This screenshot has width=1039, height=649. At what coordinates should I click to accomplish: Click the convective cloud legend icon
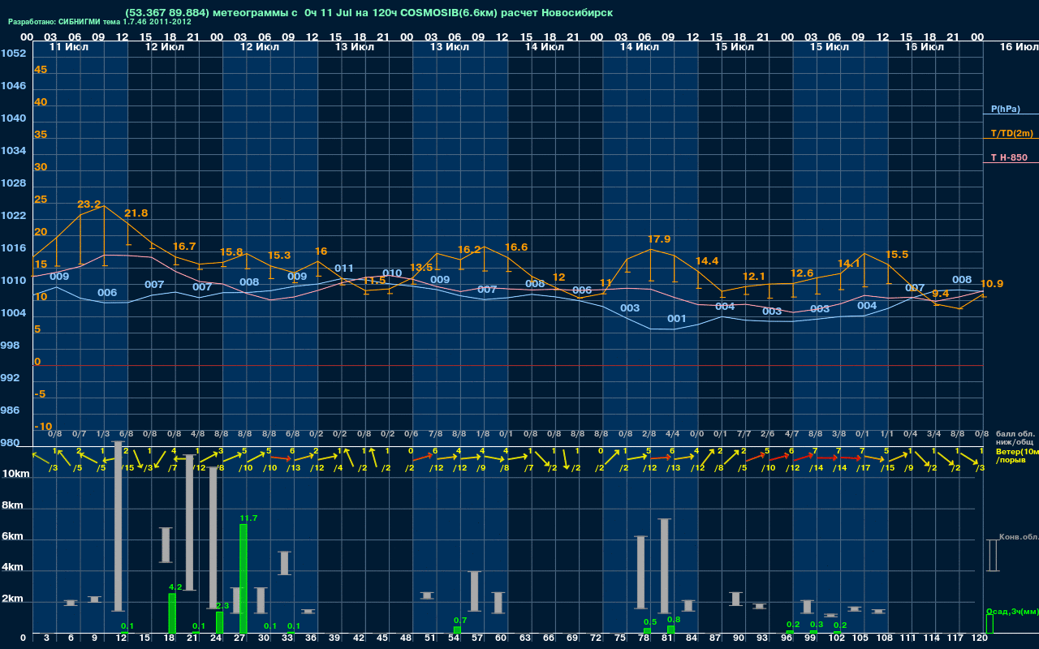(992, 555)
